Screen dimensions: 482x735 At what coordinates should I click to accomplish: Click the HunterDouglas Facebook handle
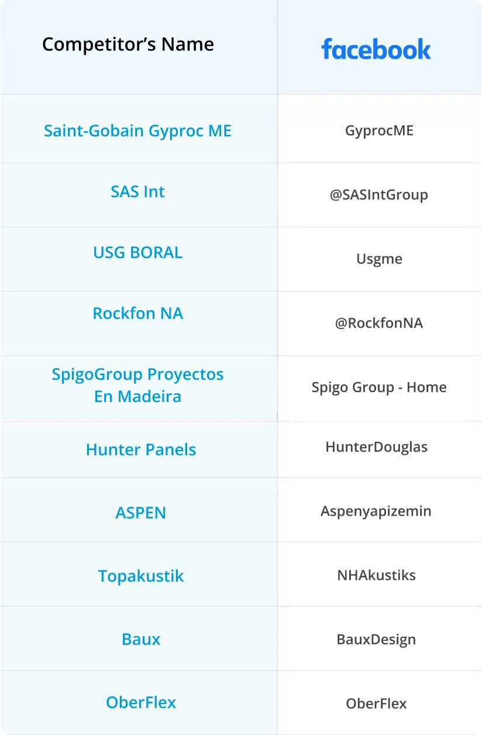pyautogui.click(x=377, y=447)
